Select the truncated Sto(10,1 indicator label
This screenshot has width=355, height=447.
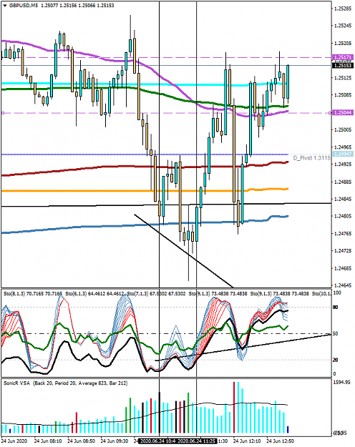pyautogui.click(x=322, y=293)
